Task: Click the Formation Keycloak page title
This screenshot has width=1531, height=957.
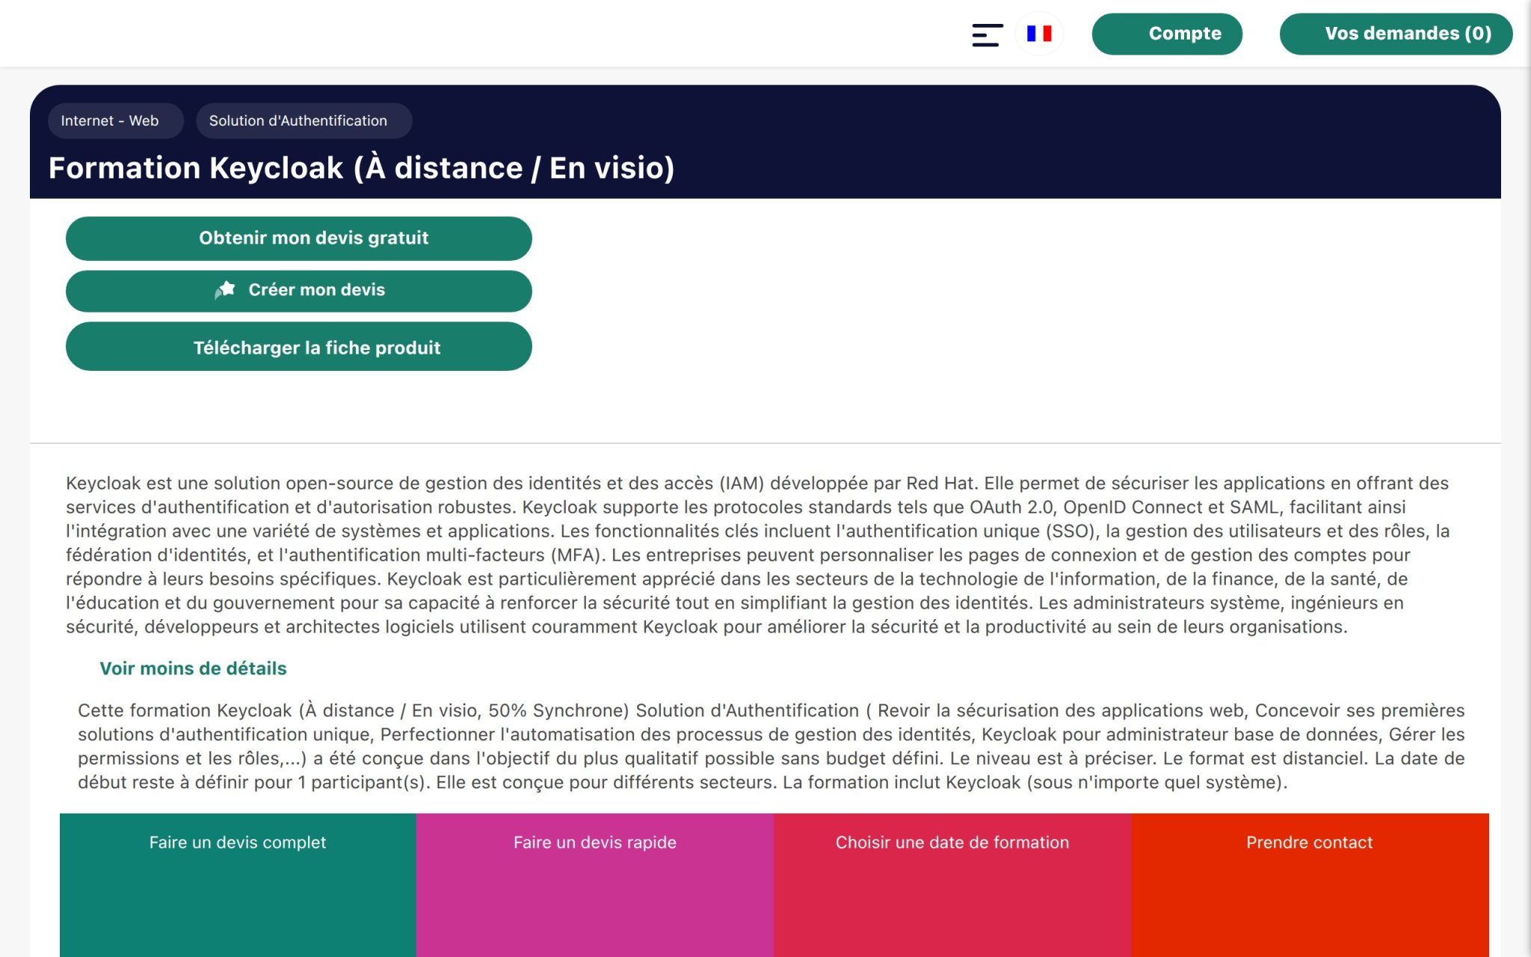Action: 361,168
